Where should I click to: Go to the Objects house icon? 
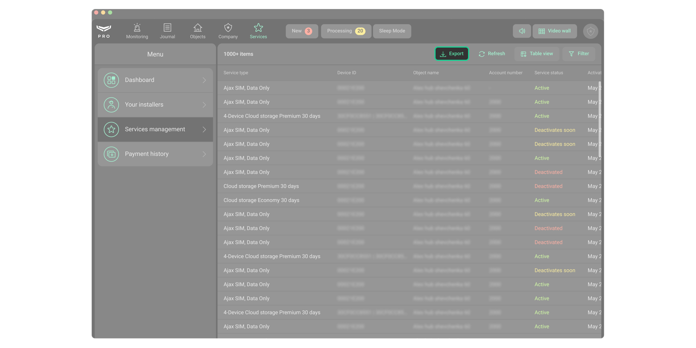(197, 28)
